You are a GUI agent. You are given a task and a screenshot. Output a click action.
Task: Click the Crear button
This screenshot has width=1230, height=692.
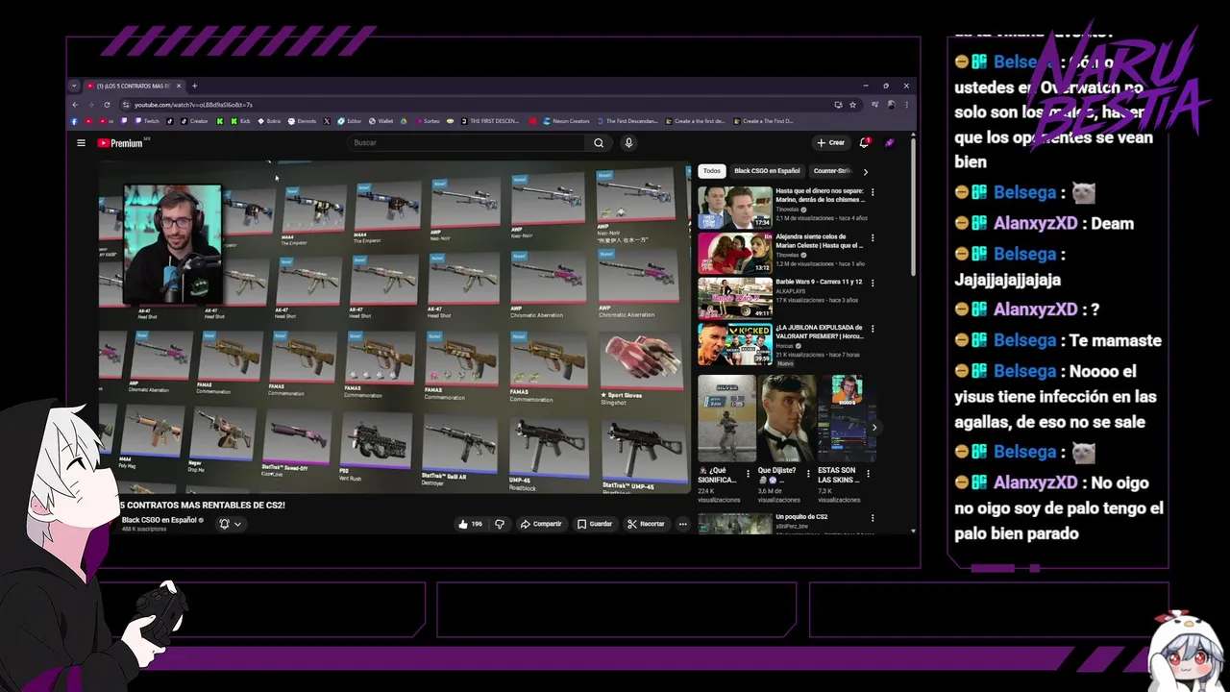(830, 142)
